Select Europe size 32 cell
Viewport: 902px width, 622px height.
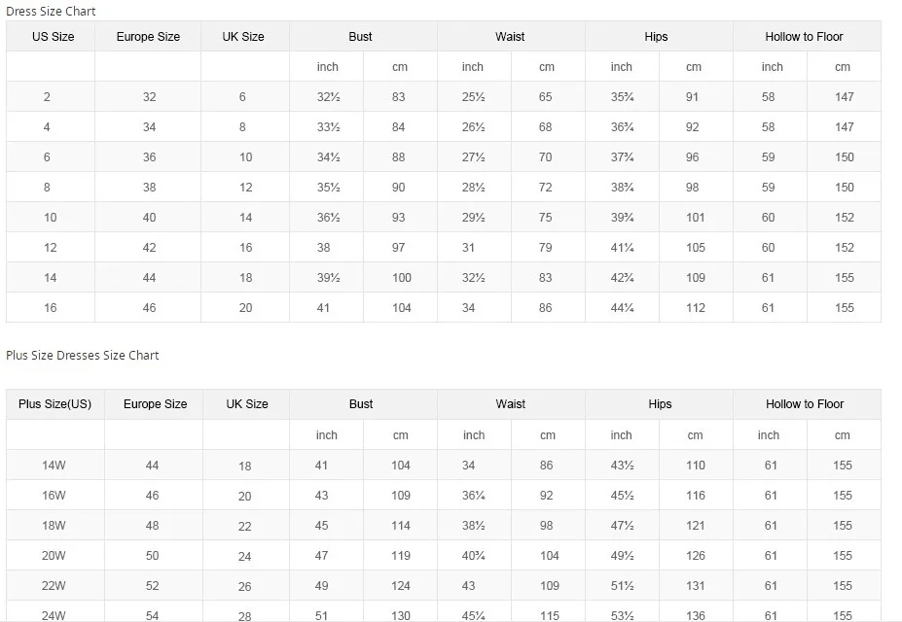[149, 97]
